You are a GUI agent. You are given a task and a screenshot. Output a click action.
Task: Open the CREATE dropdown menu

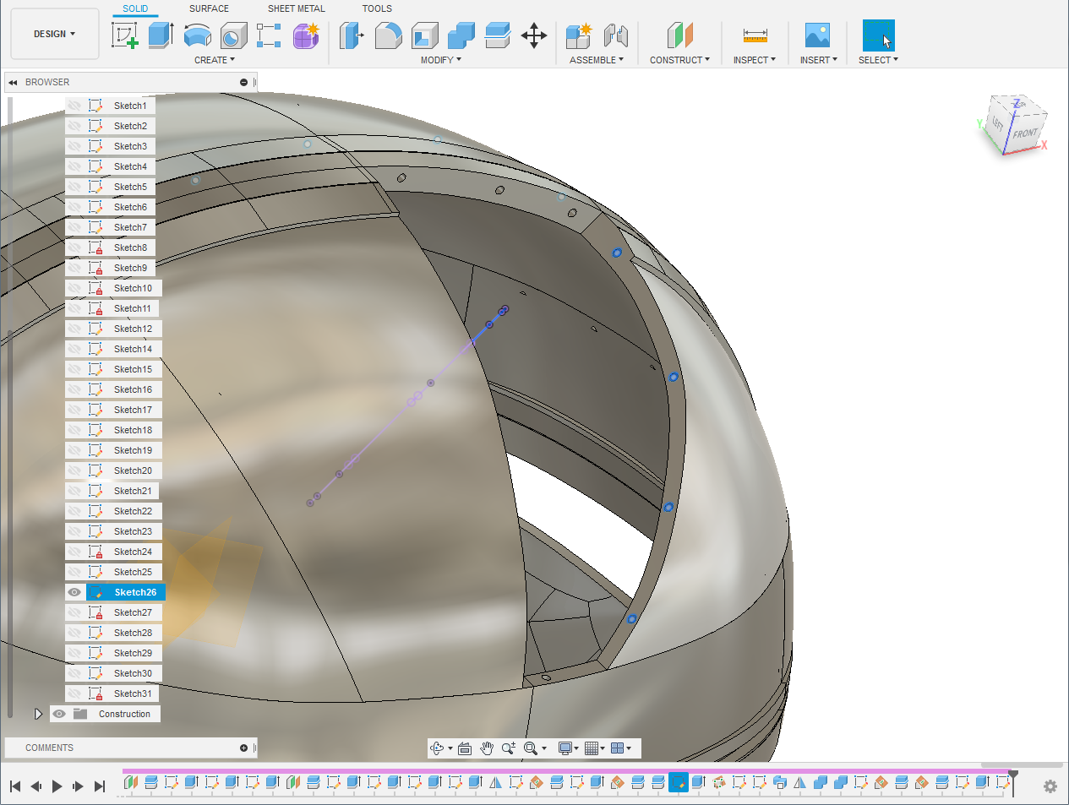(215, 60)
